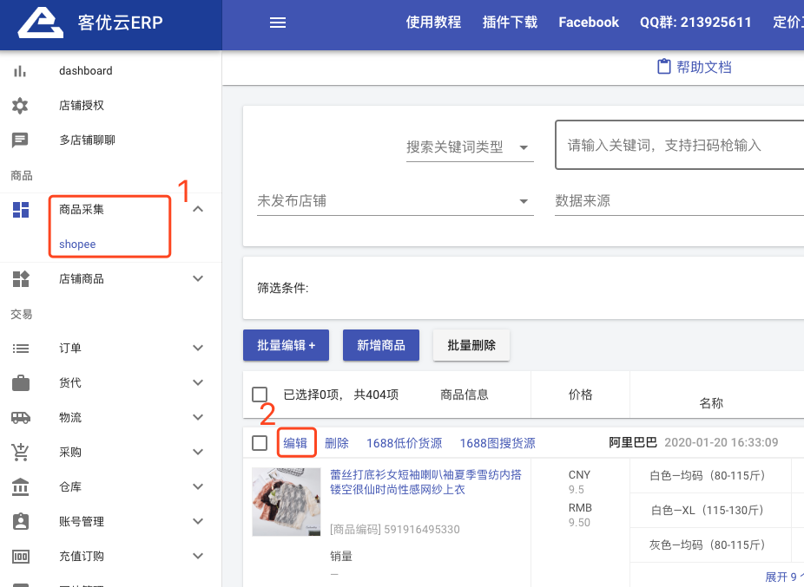The width and height of the screenshot is (804, 587).
Task: Check the checkbox for the 蕾丝打底衫 product row
Action: tap(258, 442)
